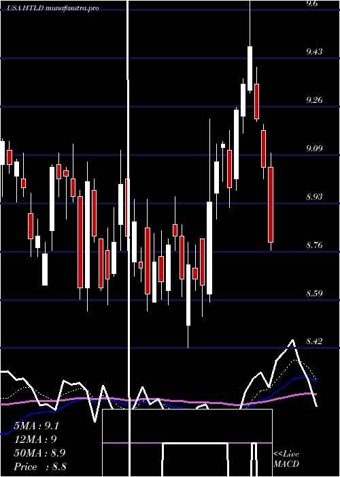Click the USA HTLD munafasutra.pro title
The width and height of the screenshot is (340, 477).
click(x=53, y=8)
